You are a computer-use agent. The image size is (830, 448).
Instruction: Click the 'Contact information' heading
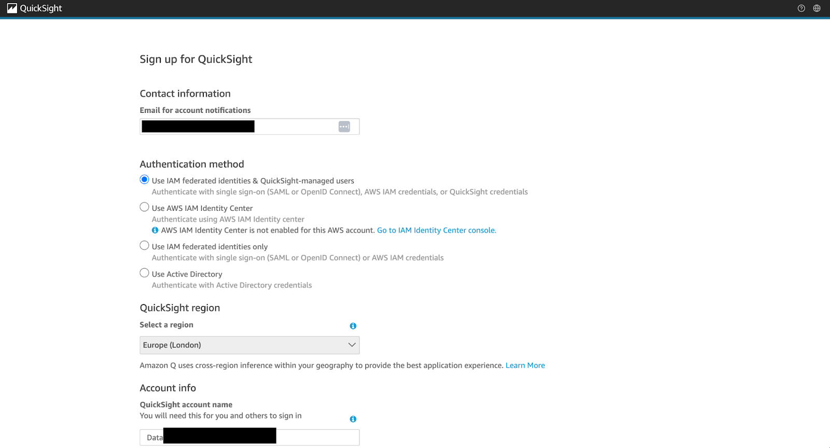[185, 94]
